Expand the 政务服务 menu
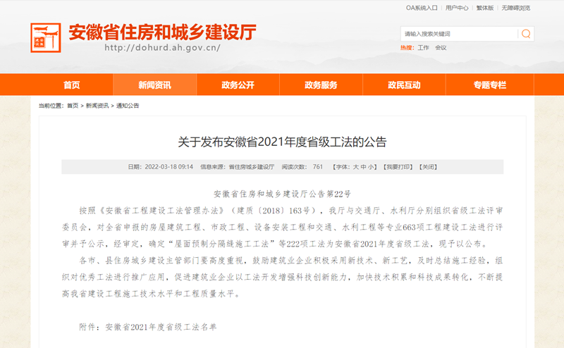564x348 pixels. [321, 85]
